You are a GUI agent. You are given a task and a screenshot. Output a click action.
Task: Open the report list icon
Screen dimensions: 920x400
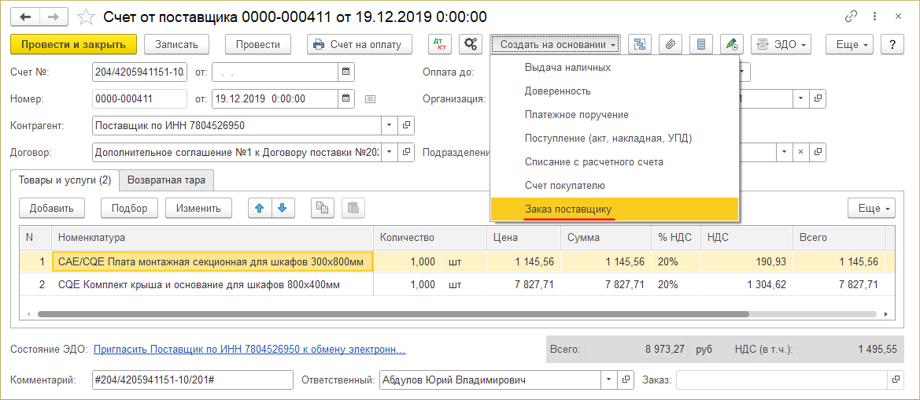(x=700, y=44)
